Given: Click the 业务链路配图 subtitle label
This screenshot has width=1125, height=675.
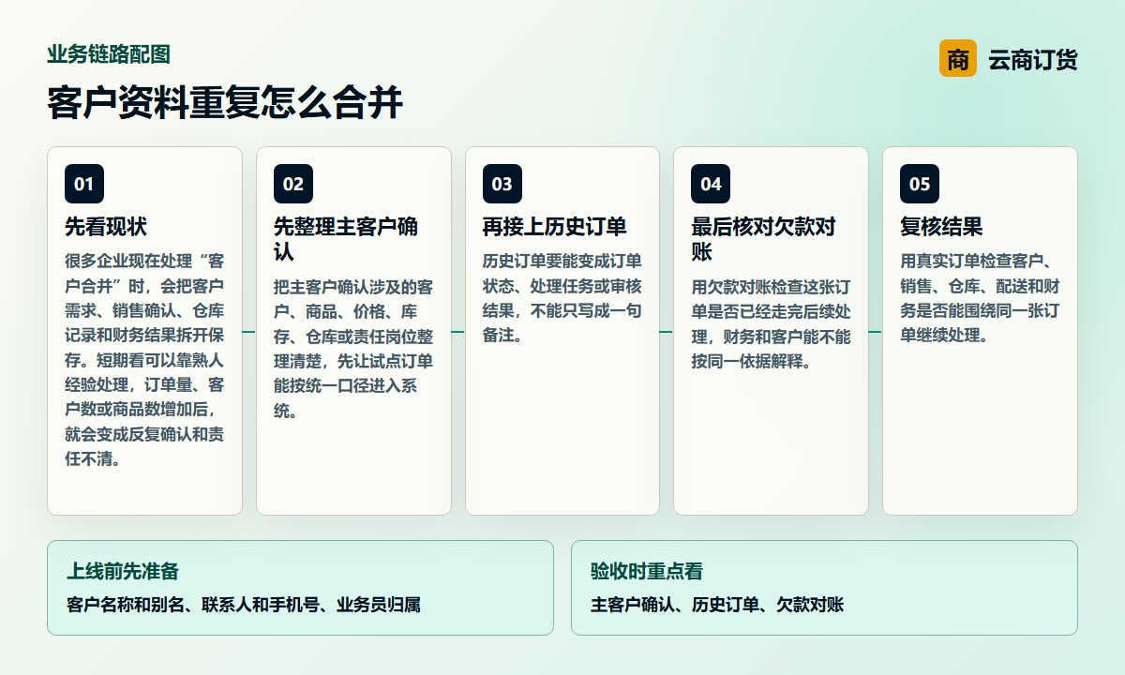Looking at the screenshot, I should click(109, 54).
